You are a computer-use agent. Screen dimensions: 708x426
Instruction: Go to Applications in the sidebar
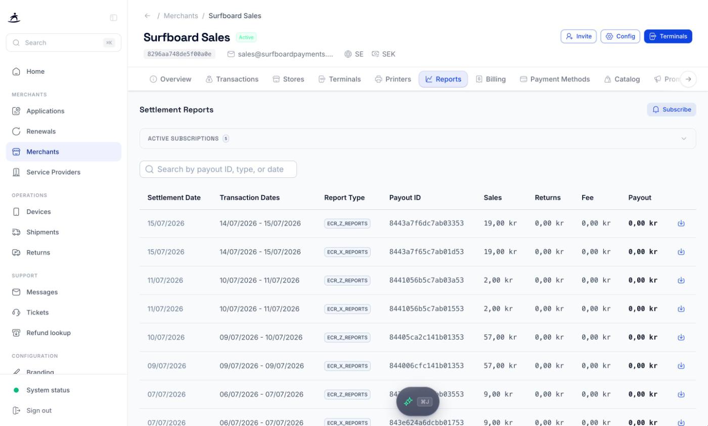click(64, 111)
